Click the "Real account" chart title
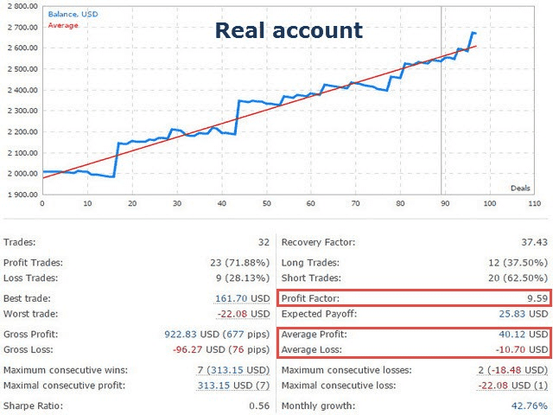 [288, 30]
